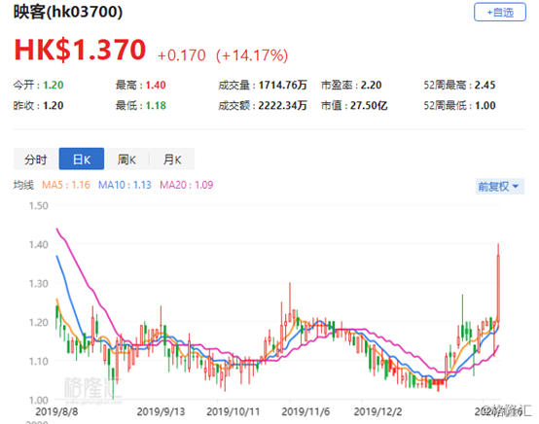Viewport: 539px width, 424px height.
Task: Click the 今开 opening price 1.20
Action: pyautogui.click(x=39, y=85)
